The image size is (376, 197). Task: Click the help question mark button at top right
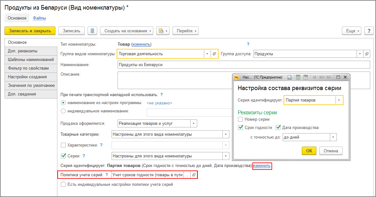pyautogui.click(x=369, y=31)
